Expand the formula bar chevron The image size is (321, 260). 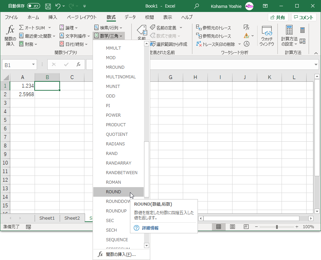click(x=316, y=65)
